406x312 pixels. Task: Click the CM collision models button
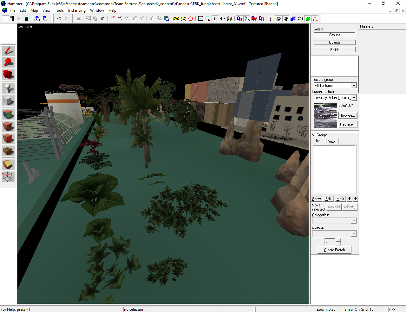coord(300,19)
